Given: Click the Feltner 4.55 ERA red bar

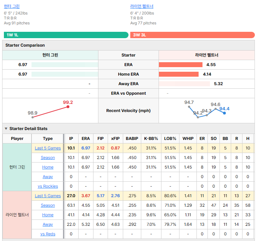Looking at the screenshot, I should [181, 65].
